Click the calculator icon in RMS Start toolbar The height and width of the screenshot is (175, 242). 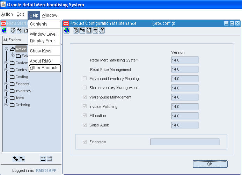point(26,30)
